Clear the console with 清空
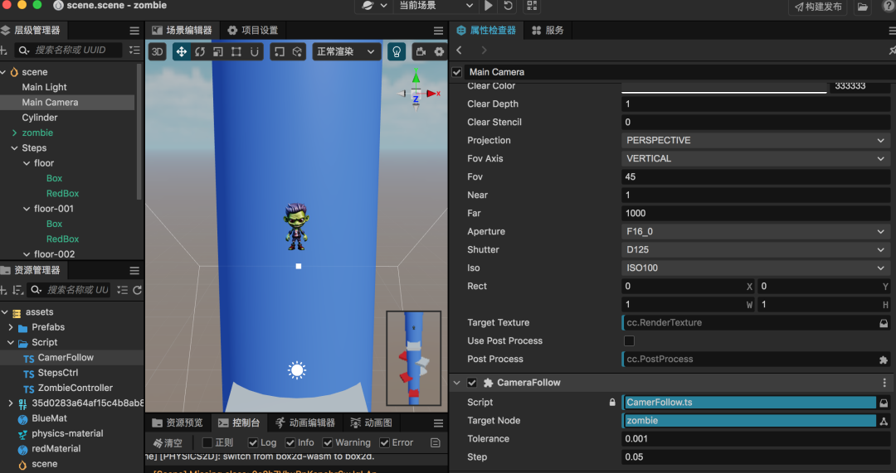The image size is (896, 473). [x=168, y=442]
